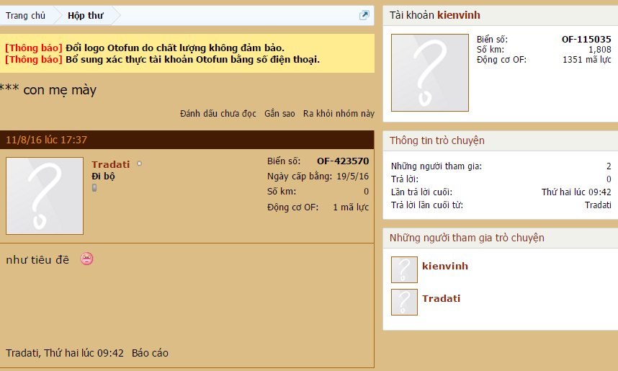Open Tradati in participants list
Screen dimensions: 618x371
(x=441, y=298)
